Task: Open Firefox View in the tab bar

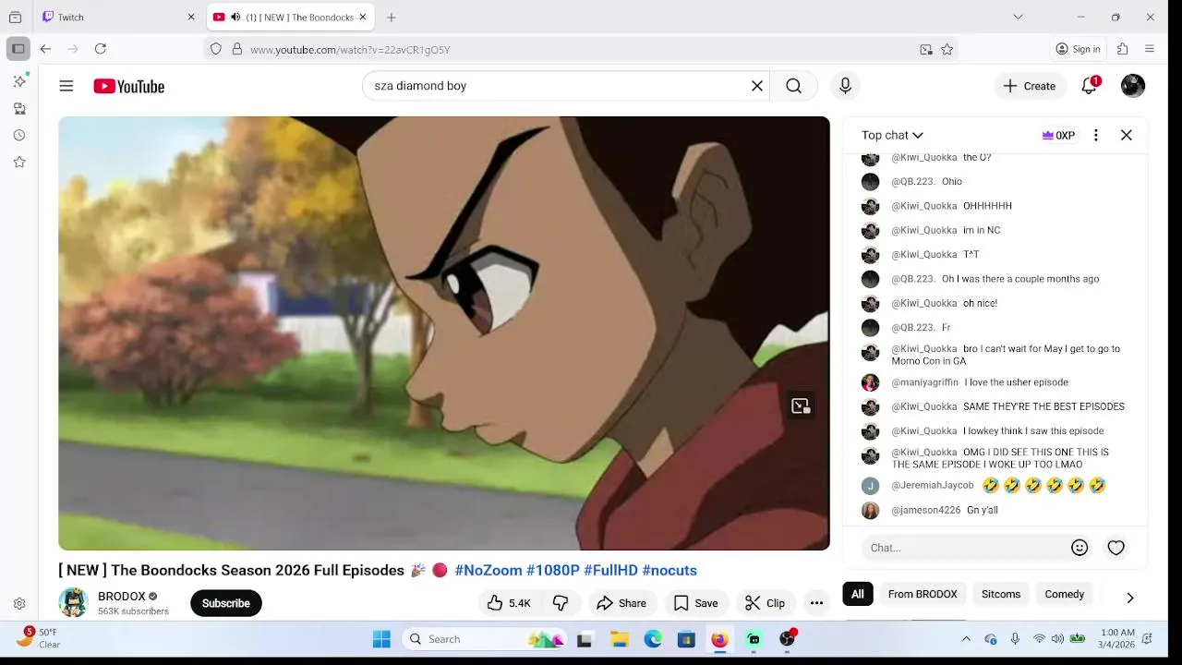Action: (15, 17)
